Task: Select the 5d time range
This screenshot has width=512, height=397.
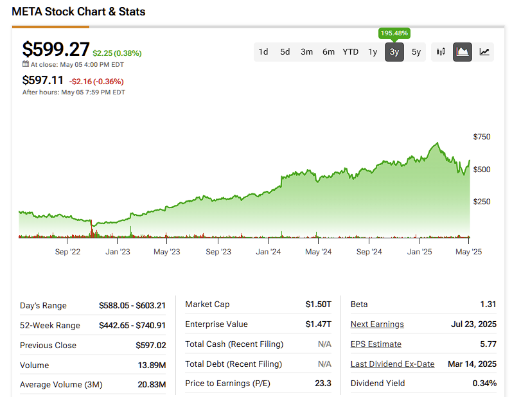Action: click(x=285, y=52)
